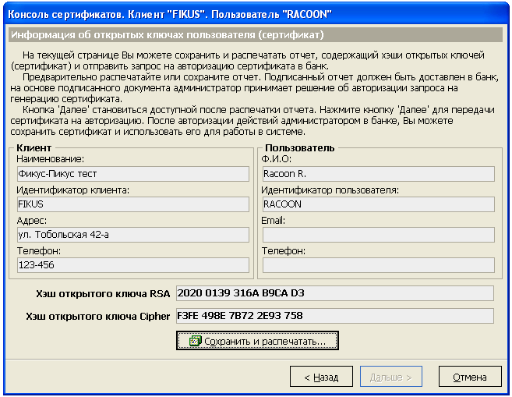Click the Дальше button
Image resolution: width=512 pixels, height=397 pixels.
391,377
